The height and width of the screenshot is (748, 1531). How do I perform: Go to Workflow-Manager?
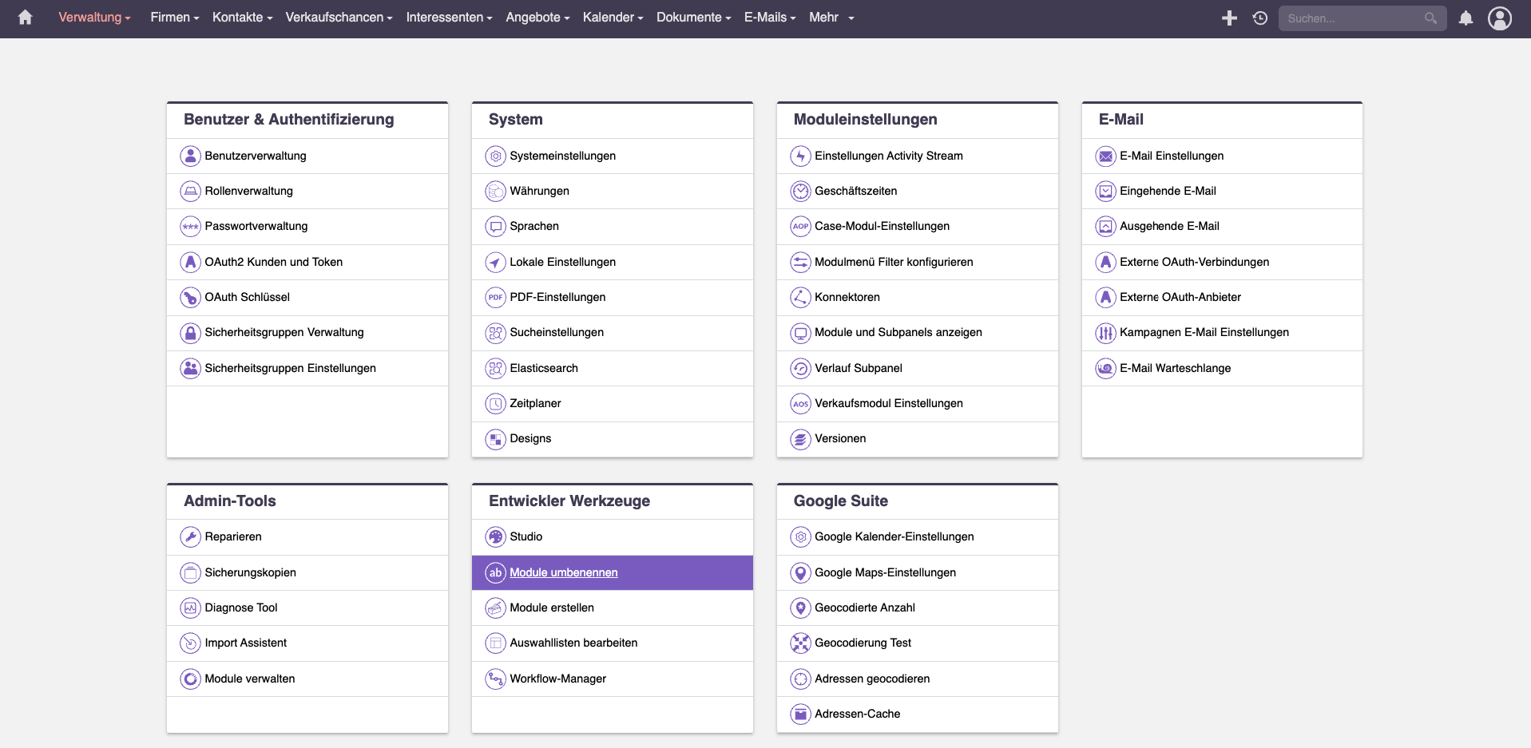coord(557,679)
